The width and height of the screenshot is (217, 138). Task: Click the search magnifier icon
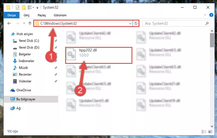coord(207,23)
